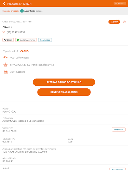Click Alterar valor next to Adesão
This screenshot has width=128, height=170.
pos(117,169)
